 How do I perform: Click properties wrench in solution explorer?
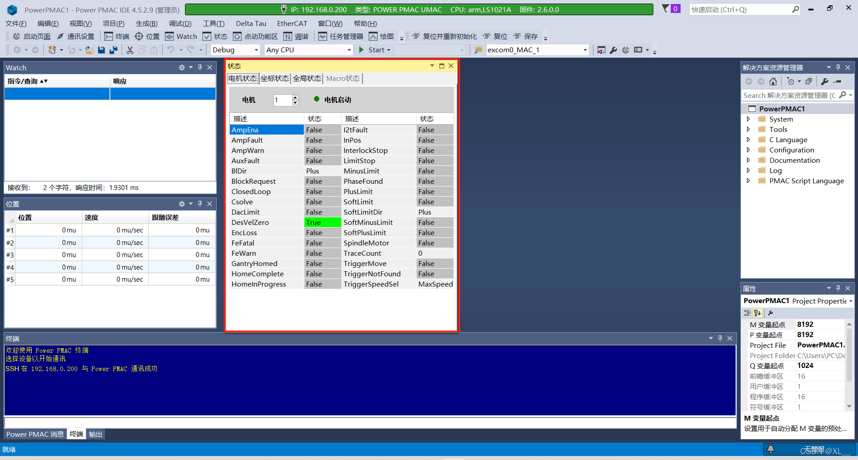(825, 81)
